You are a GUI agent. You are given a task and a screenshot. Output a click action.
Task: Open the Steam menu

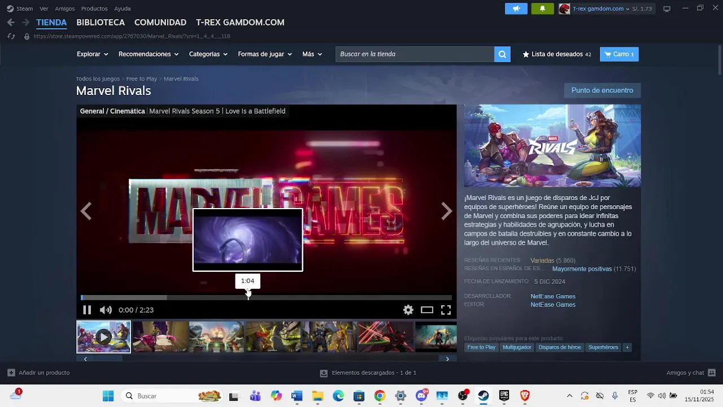click(x=20, y=8)
